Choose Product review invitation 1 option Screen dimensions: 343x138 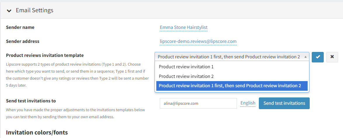(x=186, y=67)
